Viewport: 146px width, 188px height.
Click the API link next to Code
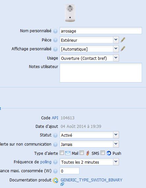point(55,118)
